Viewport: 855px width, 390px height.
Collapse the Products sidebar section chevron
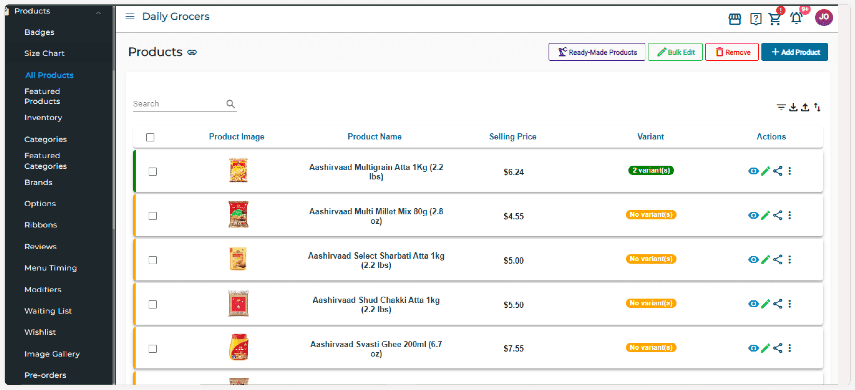(x=98, y=13)
